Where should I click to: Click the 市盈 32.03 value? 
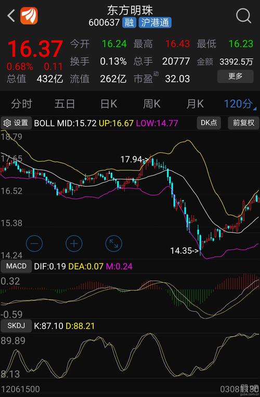click(x=177, y=79)
